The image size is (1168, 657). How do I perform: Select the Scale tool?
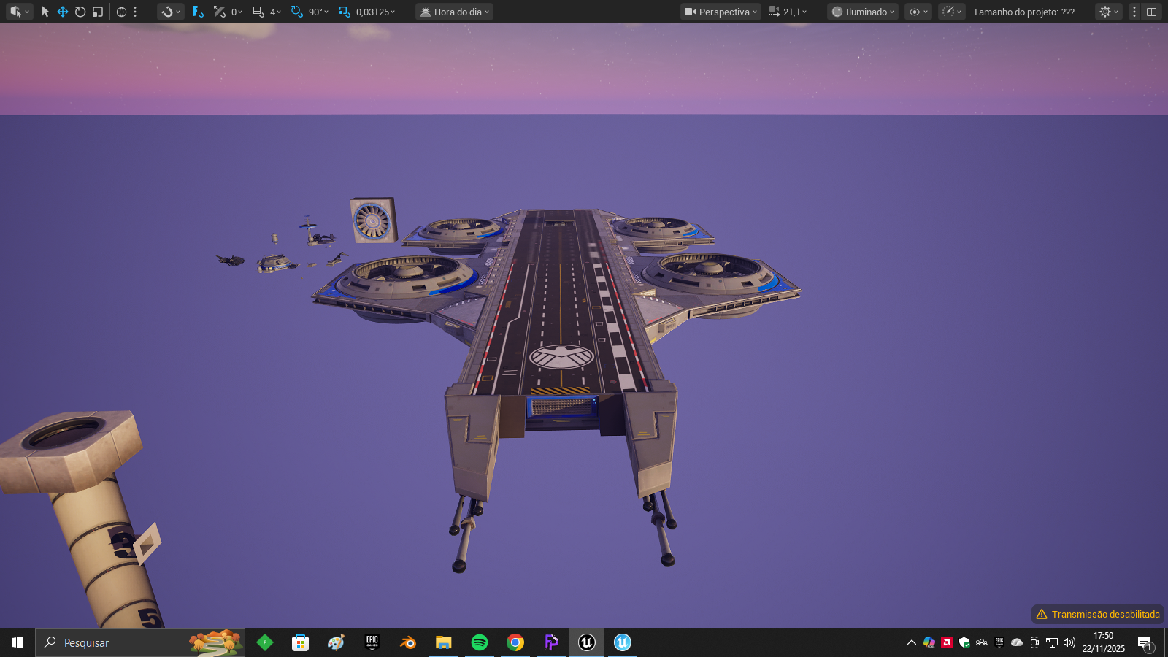point(99,12)
